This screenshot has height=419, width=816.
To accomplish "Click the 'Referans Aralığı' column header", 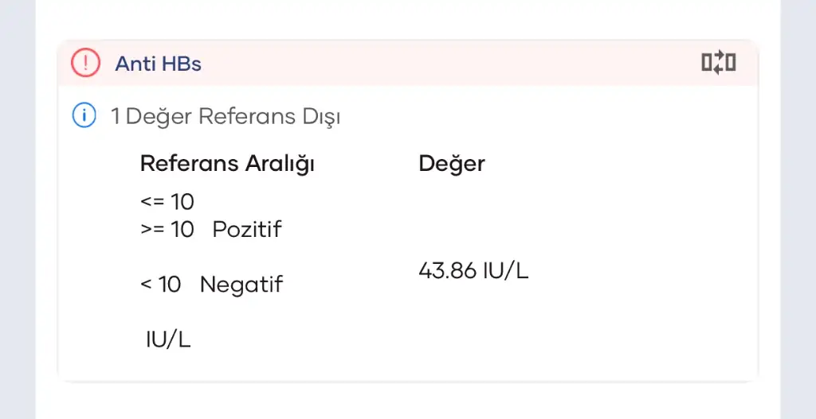I will click(x=227, y=164).
